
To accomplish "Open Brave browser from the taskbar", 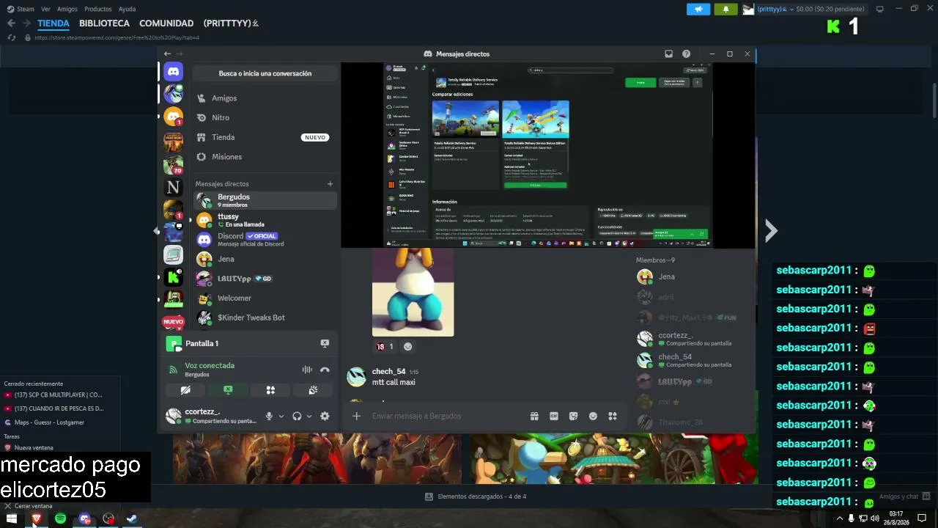I will click(36, 518).
